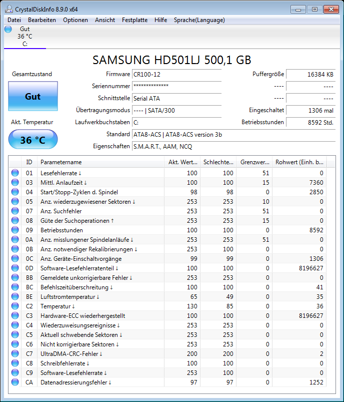Click the Übertragungsmodus field SATA/300

coord(176,110)
